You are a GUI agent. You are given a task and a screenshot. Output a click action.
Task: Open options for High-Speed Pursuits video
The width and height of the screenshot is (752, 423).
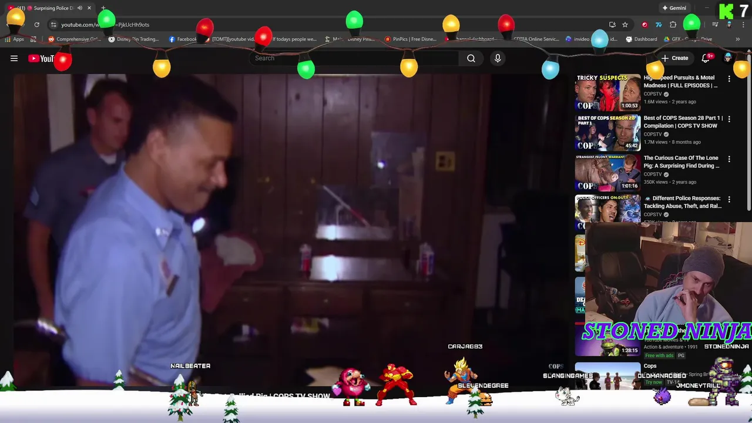coord(729,79)
